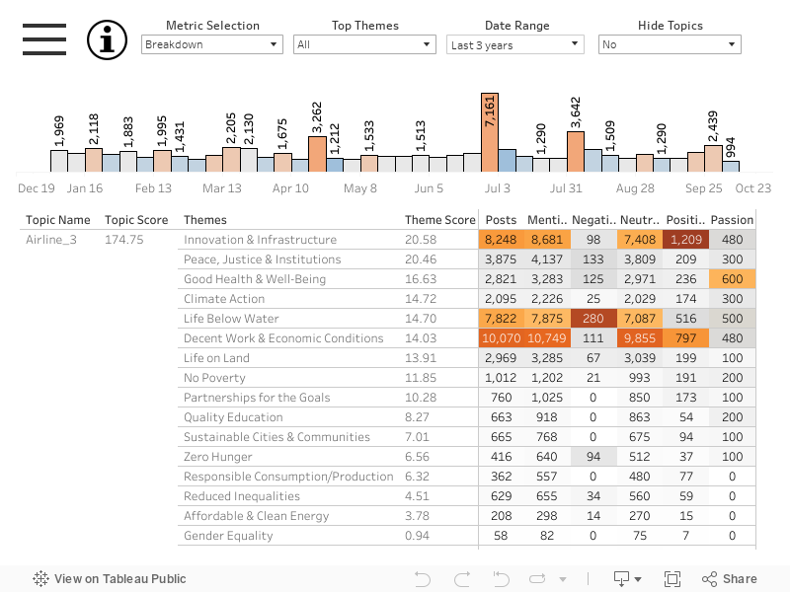790x592 pixels.
Task: Select Climate Action theme
Action: (224, 299)
